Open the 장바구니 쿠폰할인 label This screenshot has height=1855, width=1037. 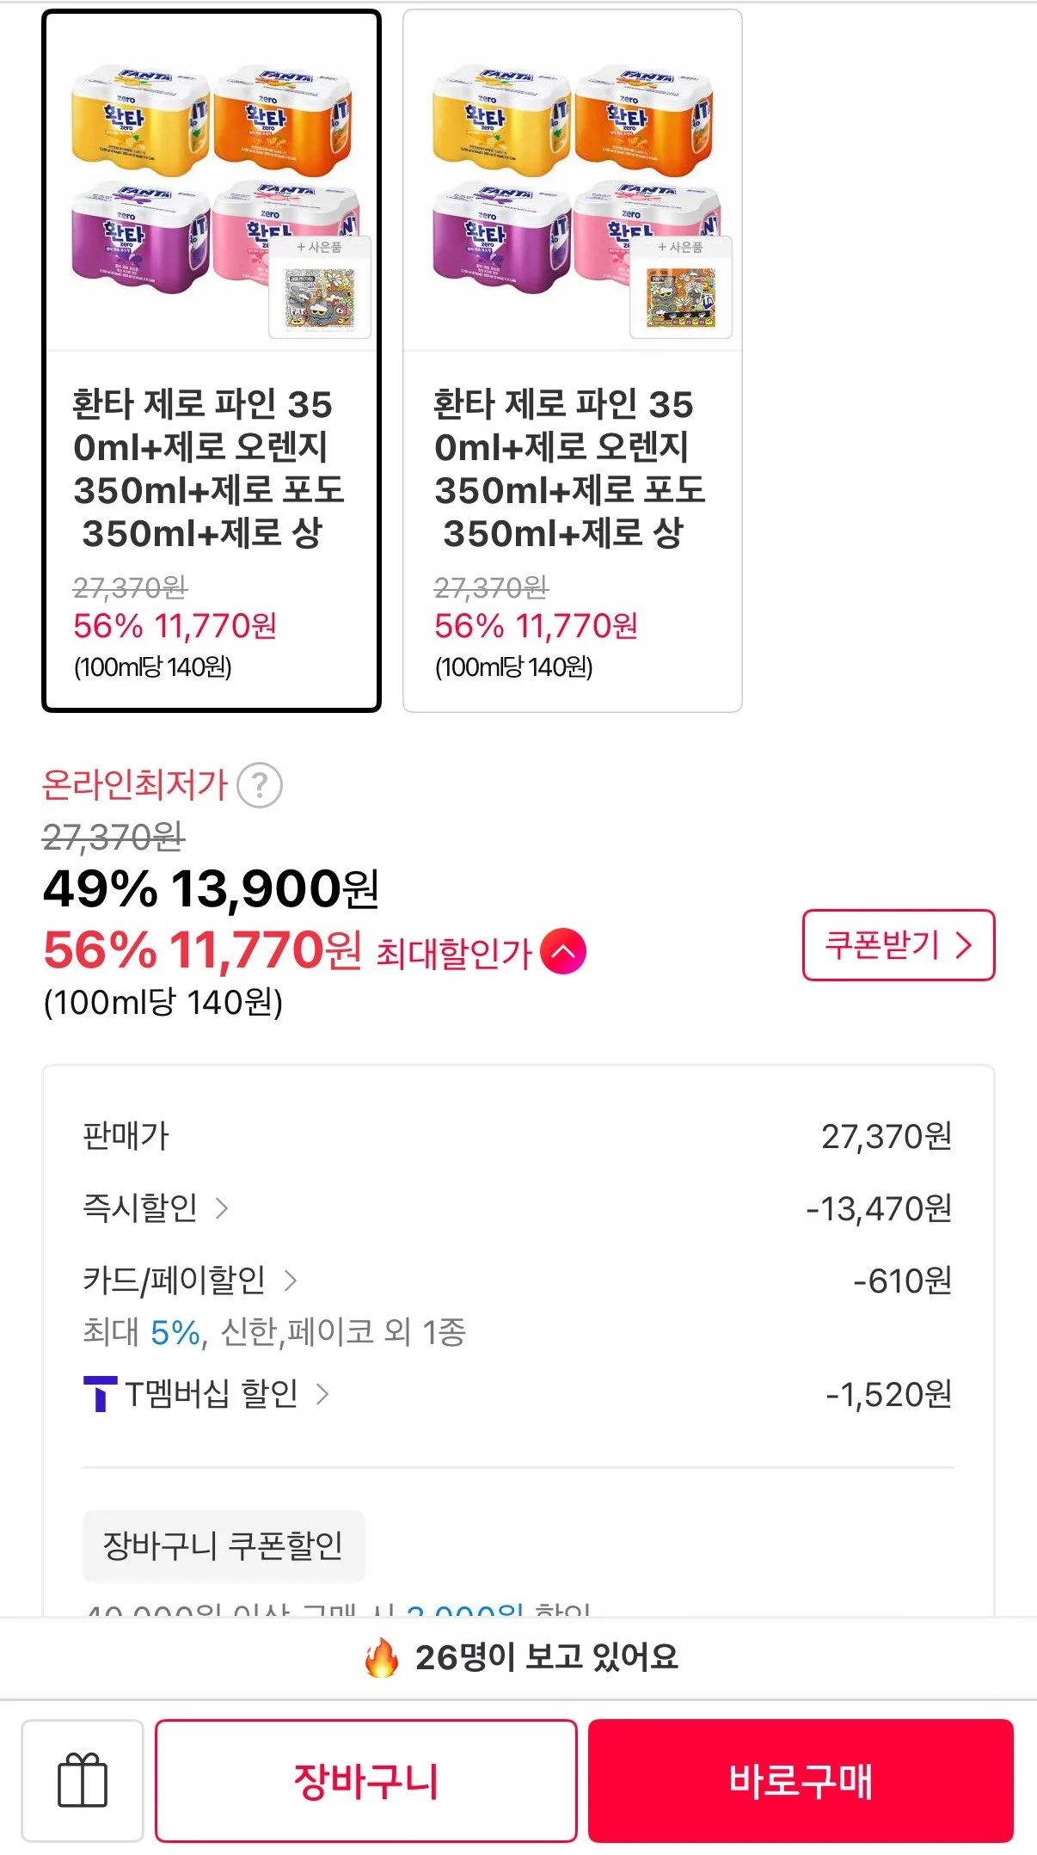tap(224, 1545)
